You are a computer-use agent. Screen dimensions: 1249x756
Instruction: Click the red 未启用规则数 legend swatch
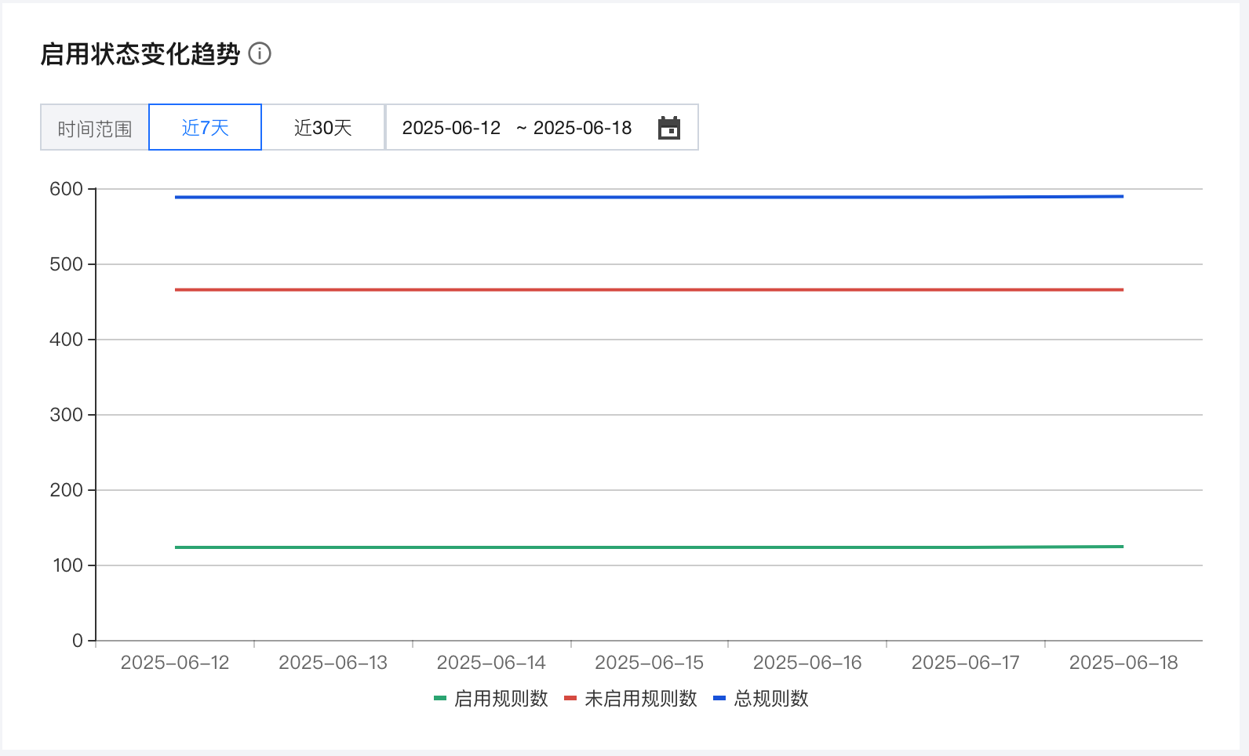click(x=570, y=698)
